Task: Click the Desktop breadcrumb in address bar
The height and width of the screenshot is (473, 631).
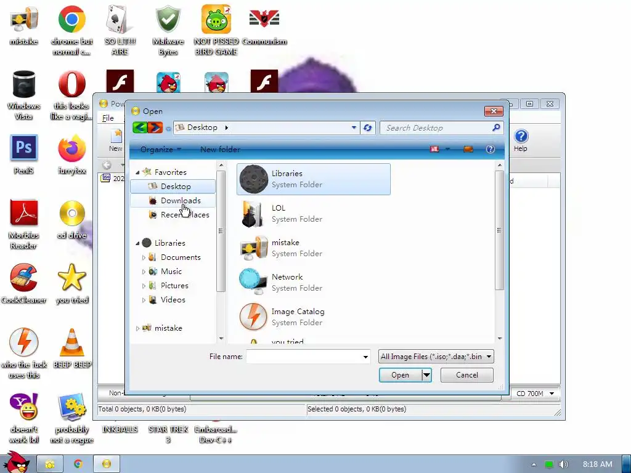Action: (x=202, y=127)
